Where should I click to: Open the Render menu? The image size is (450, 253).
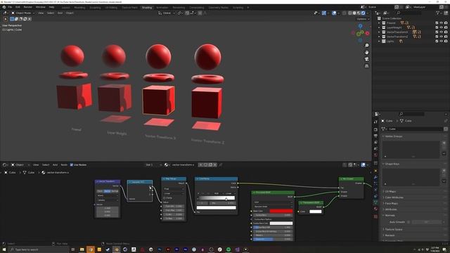[28, 7]
